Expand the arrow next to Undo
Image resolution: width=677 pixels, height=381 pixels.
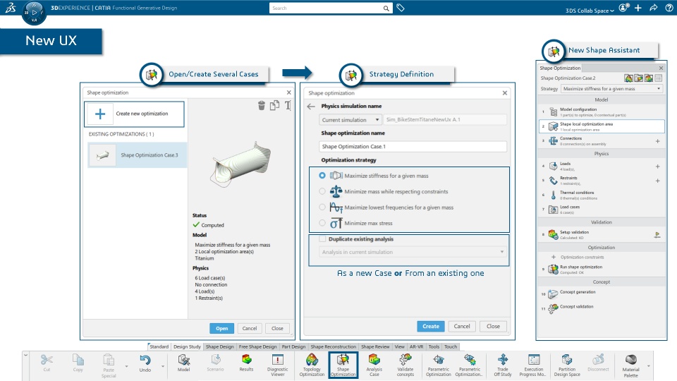pos(163,366)
